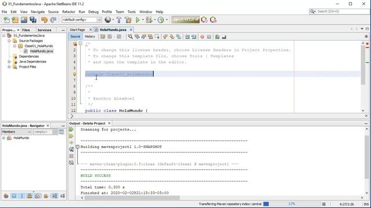Toggle Show Inherited Members filter in Navigator

tap(6, 196)
